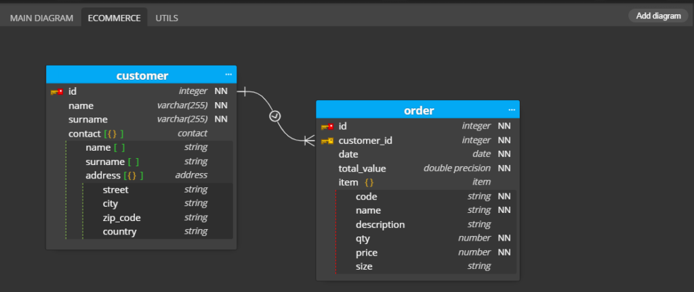The image size is (694, 292).
Task: Select the 'city' field
Action: (110, 203)
